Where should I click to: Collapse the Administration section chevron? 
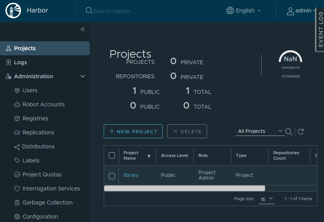tap(83, 76)
